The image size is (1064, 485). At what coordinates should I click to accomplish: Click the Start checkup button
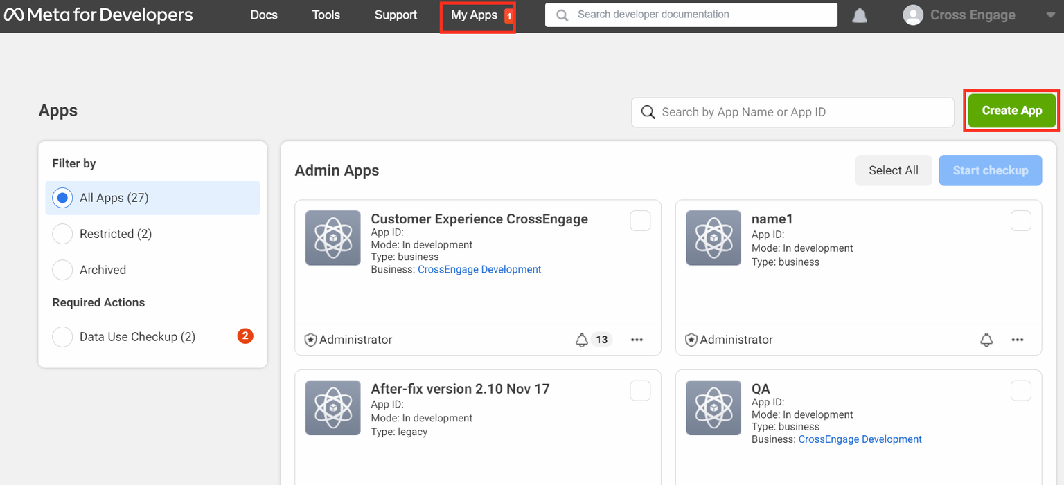point(991,170)
